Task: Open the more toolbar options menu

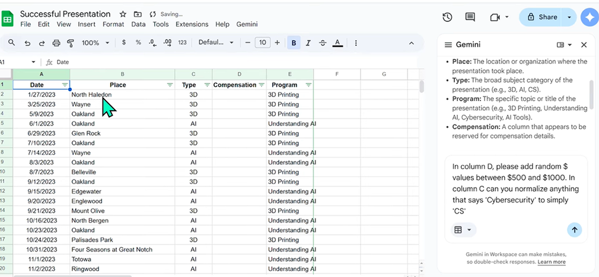Action: pyautogui.click(x=356, y=43)
